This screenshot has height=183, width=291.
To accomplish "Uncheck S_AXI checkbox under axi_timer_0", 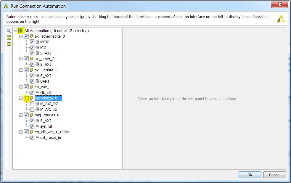I will pyautogui.click(x=32, y=64).
